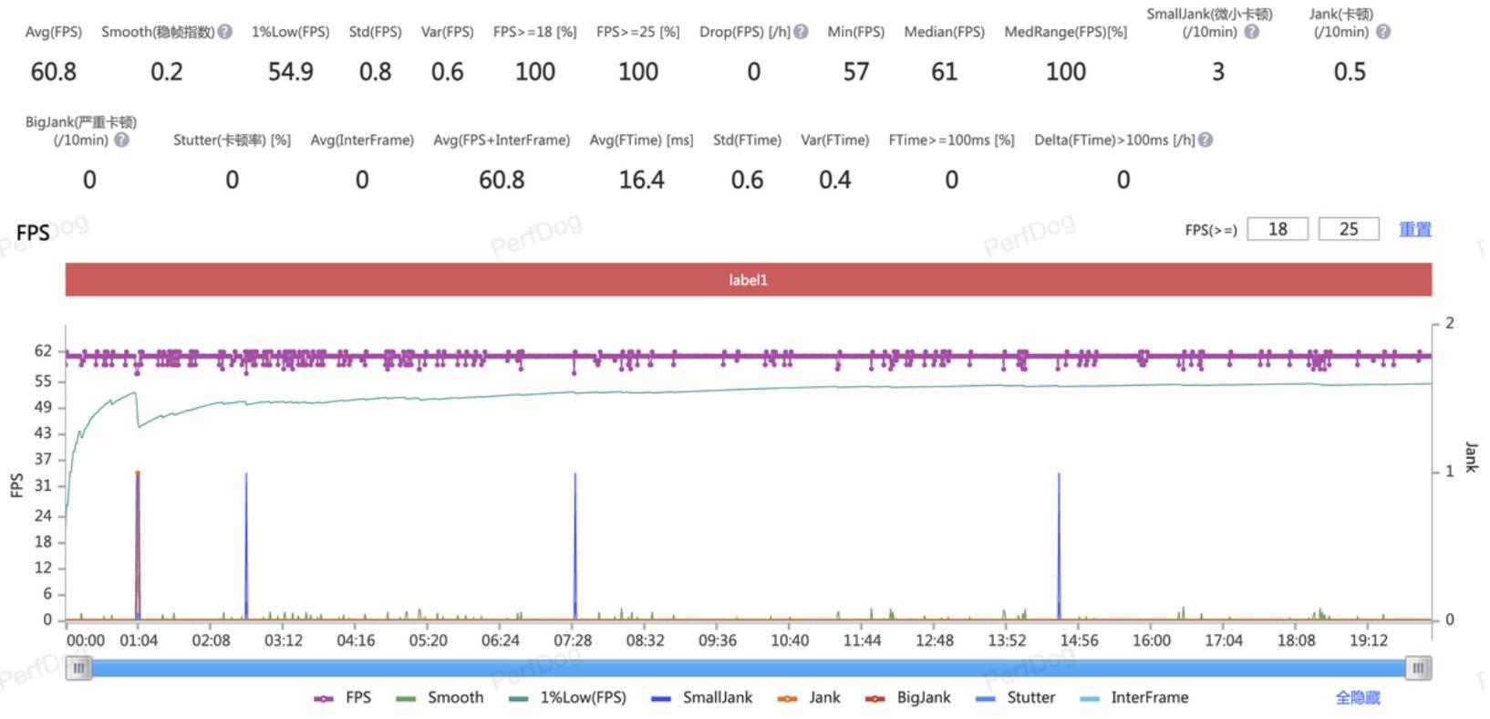Toggle FPS series in chart legend
The width and height of the screenshot is (1490, 719).
pyautogui.click(x=343, y=698)
